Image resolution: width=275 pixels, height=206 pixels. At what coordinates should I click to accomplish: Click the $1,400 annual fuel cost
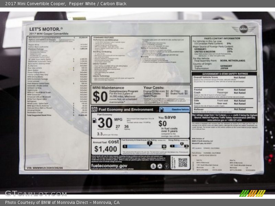pyautogui.click(x=106, y=149)
